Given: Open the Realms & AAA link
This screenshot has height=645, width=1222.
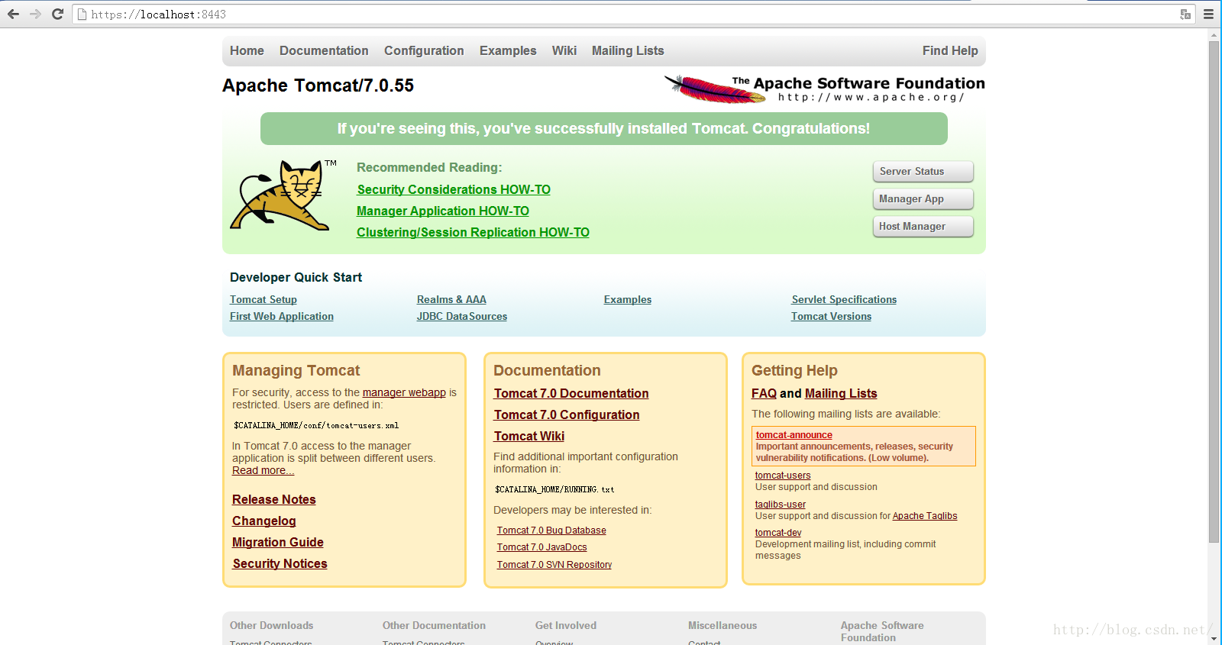Looking at the screenshot, I should pyautogui.click(x=451, y=299).
